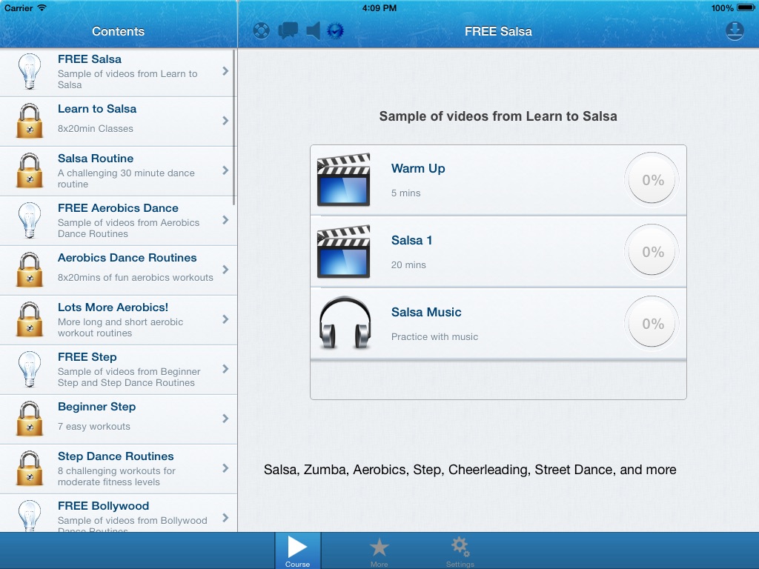This screenshot has height=569, width=759.
Task: Click the Salsa 1 0% progress circle
Action: [x=652, y=252]
